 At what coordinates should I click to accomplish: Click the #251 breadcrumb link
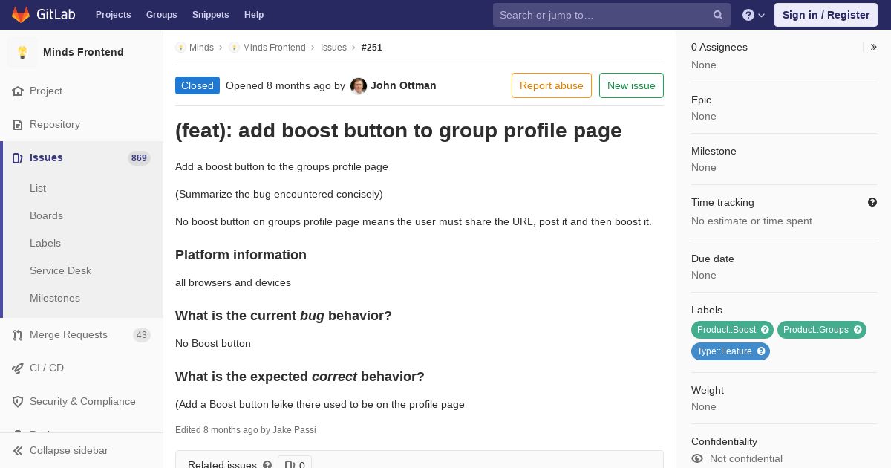(372, 48)
